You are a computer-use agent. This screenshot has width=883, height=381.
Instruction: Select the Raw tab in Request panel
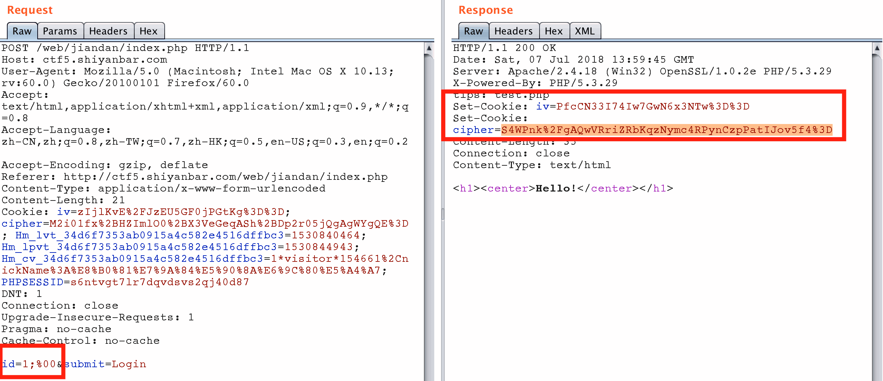coord(22,31)
